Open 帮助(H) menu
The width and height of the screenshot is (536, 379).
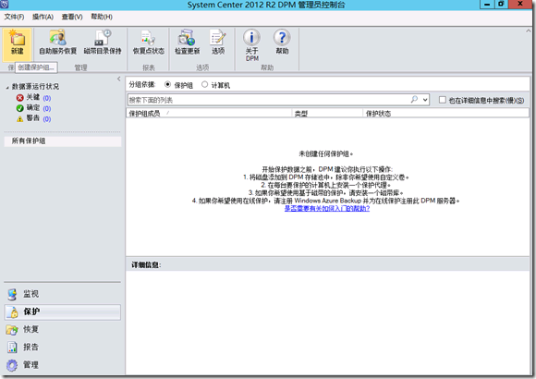(x=102, y=17)
